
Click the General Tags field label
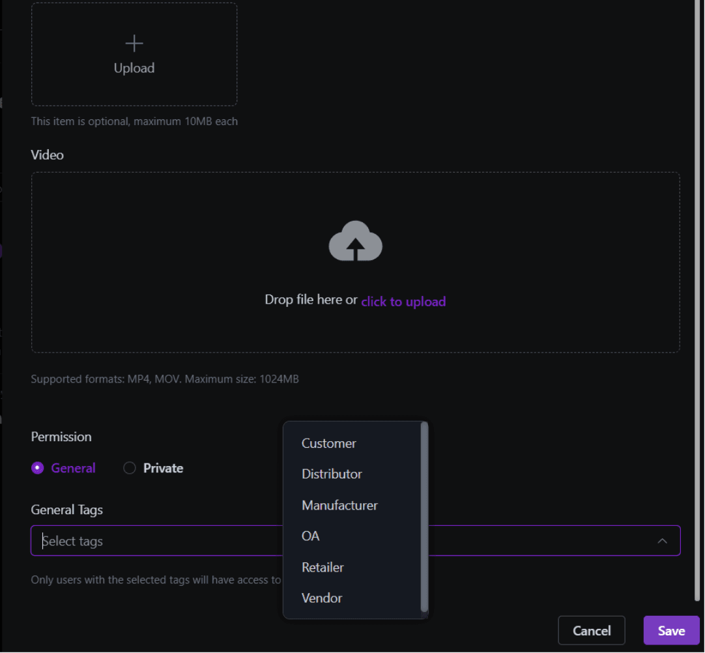coord(67,510)
